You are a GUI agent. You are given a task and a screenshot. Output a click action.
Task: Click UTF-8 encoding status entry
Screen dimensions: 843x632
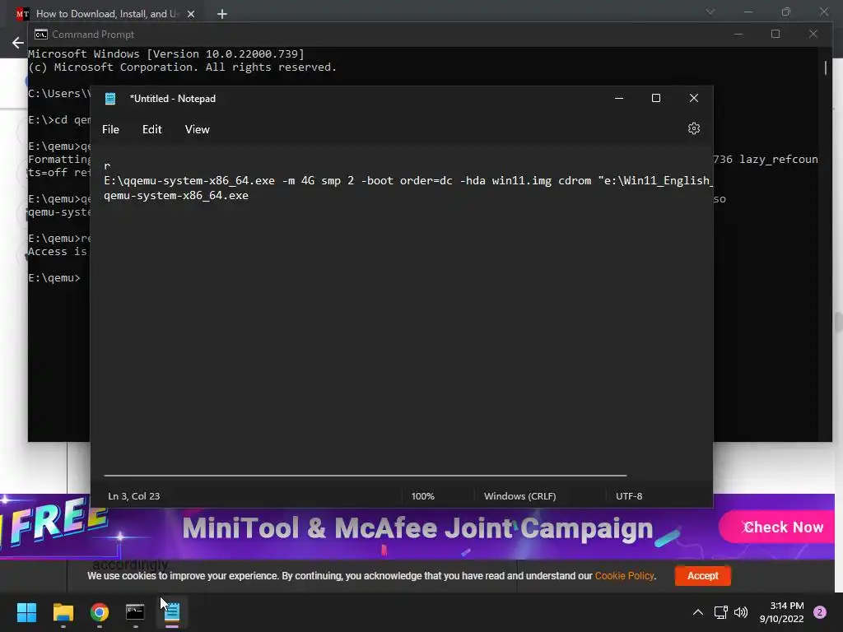point(629,496)
